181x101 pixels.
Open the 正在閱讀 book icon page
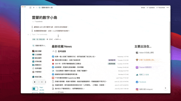(37, 54)
